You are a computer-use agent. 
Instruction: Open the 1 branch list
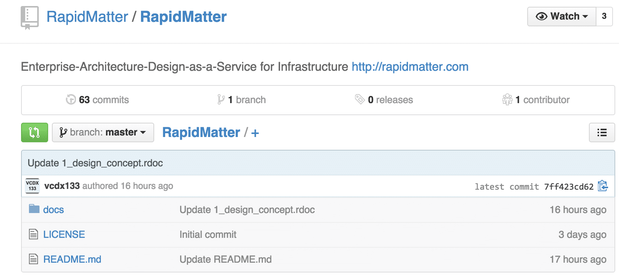pos(241,100)
